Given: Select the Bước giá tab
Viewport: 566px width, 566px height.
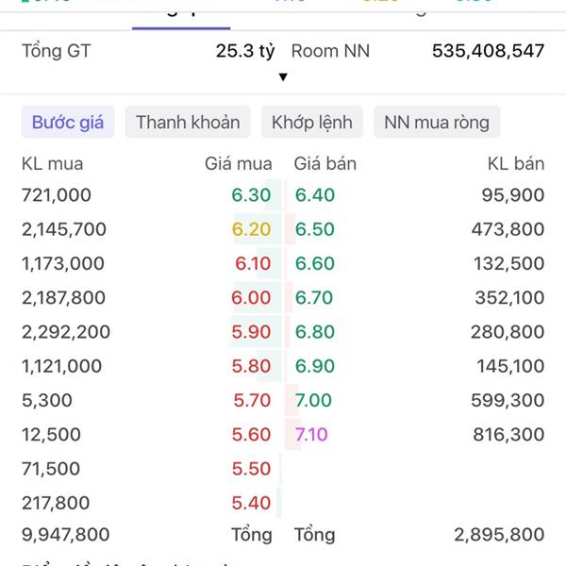Looking at the screenshot, I should tap(68, 122).
